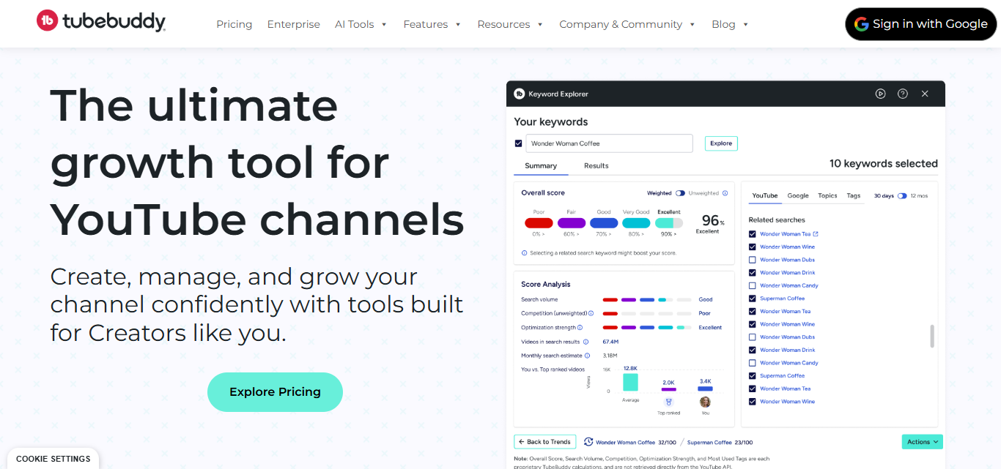Select the YouTube related searches tab

coord(764,195)
